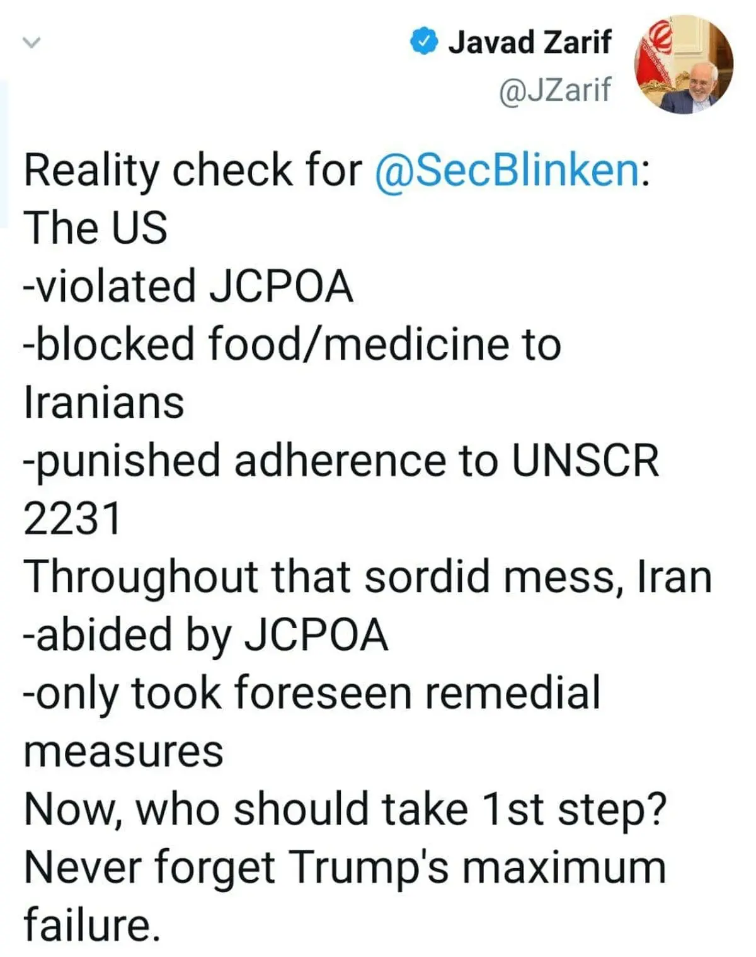Click the final word "failure."

click(92, 925)
